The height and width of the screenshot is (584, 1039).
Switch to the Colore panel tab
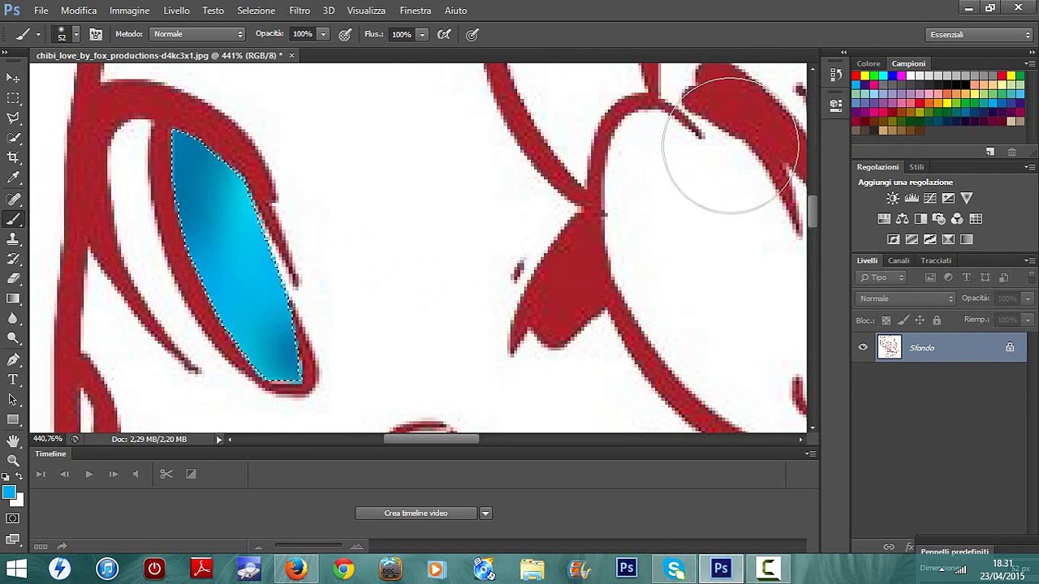click(869, 63)
